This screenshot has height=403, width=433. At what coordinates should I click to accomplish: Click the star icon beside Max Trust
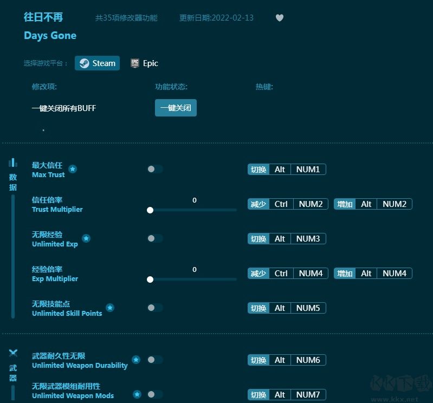(x=73, y=169)
